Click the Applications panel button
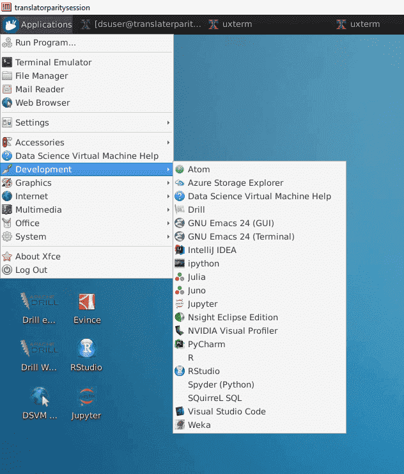Image resolution: width=404 pixels, height=474 pixels. [x=38, y=24]
